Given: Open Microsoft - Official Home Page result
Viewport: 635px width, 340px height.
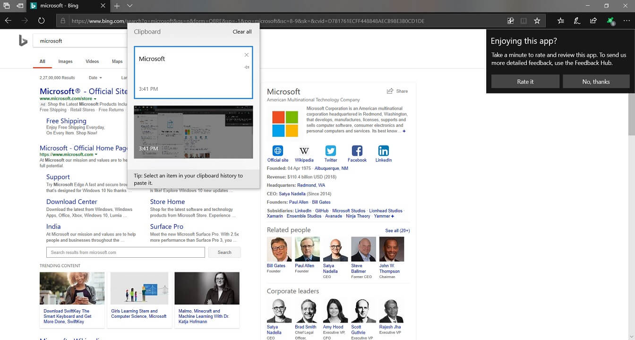Looking at the screenshot, I should pyautogui.click(x=84, y=148).
